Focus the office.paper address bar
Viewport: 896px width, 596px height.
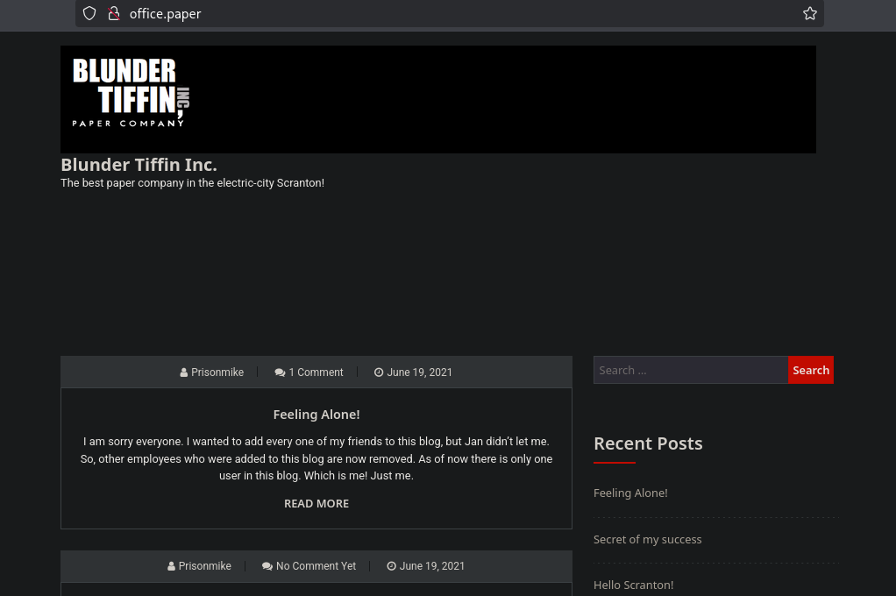pyautogui.click(x=438, y=14)
